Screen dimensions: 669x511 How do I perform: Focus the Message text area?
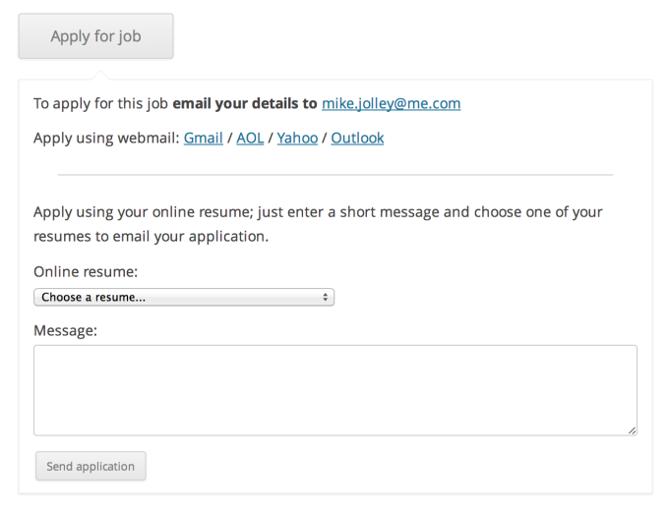pyautogui.click(x=335, y=390)
